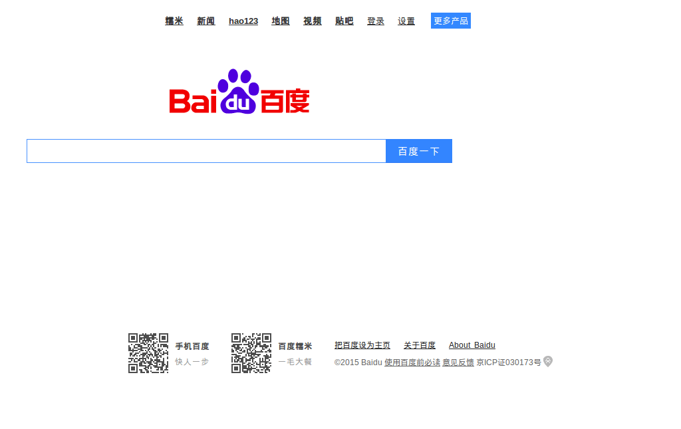This screenshot has width=681, height=429.
Task: Open the hao123 link
Action: pos(243,21)
